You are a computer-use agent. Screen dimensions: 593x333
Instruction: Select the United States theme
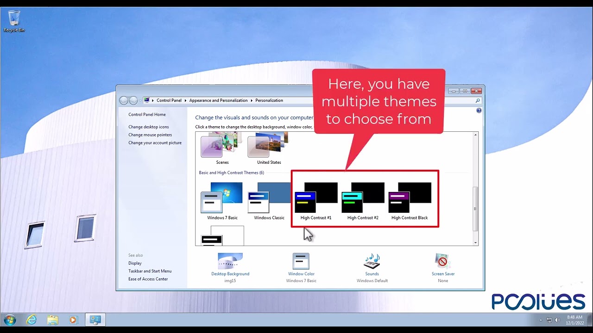coord(269,148)
